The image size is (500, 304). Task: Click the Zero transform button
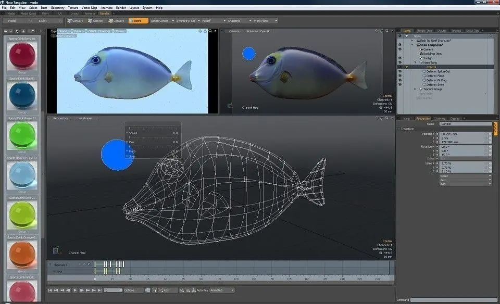(465, 180)
